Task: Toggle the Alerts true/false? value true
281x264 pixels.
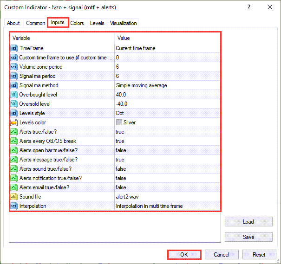Action: (x=120, y=132)
